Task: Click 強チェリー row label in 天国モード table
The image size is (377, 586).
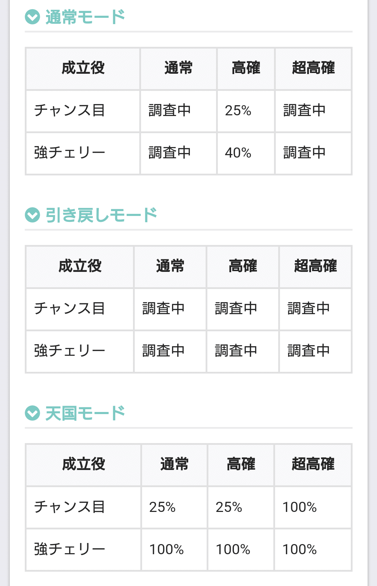Action: (83, 550)
